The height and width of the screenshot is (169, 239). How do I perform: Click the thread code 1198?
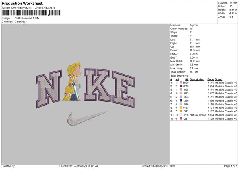(211, 104)
